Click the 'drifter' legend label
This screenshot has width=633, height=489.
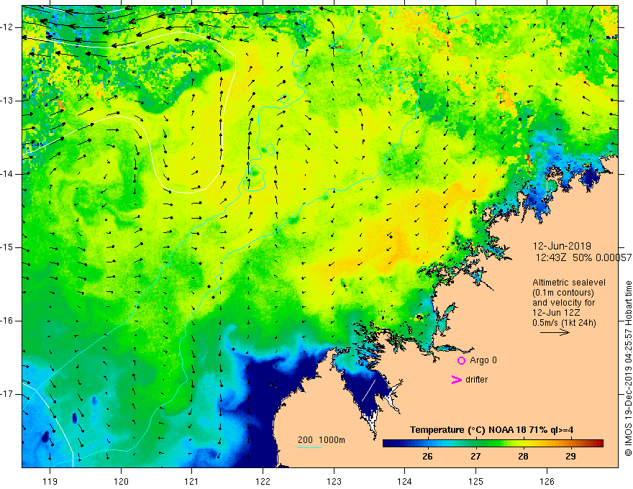pos(476,380)
